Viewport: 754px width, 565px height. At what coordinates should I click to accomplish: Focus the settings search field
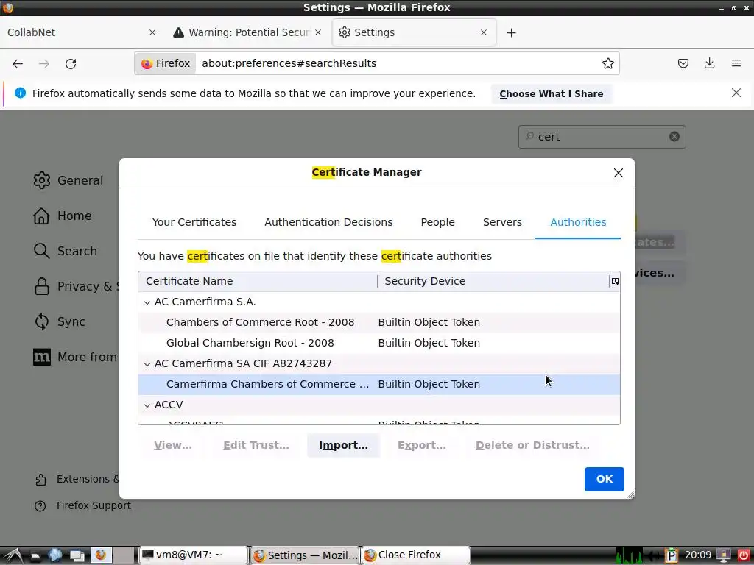coord(602,137)
